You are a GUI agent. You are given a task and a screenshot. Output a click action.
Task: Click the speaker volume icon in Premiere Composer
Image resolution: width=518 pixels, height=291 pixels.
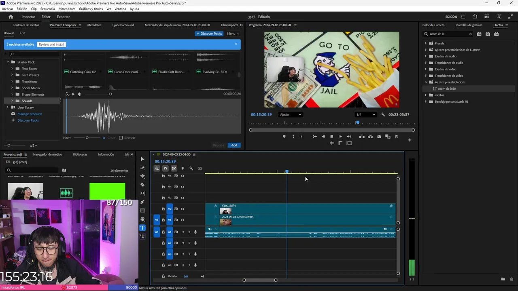coord(79,94)
